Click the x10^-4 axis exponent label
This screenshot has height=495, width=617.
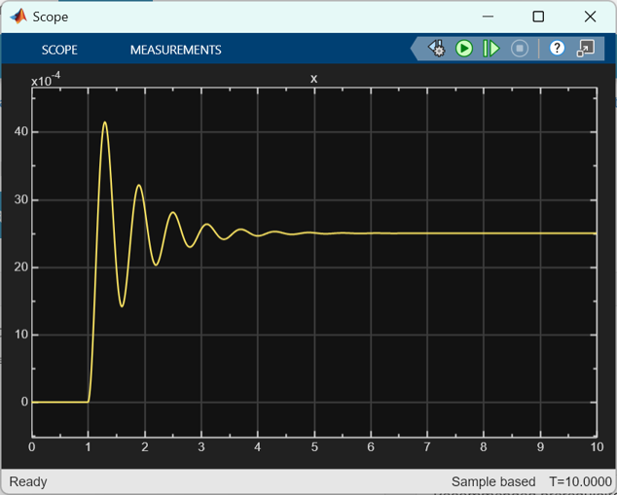pos(46,81)
